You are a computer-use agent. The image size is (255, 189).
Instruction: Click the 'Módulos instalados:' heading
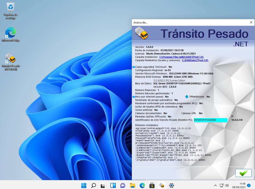coord(147,125)
